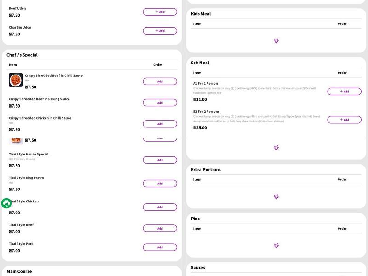The height and width of the screenshot is (276, 368).
Task: Click the Main Course section heading
Action: (19, 271)
